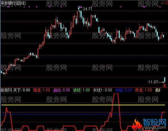Viewport: 168px width, 131px height.
Task: Click the 股旁网 indicator name label
Action: pos(6,90)
